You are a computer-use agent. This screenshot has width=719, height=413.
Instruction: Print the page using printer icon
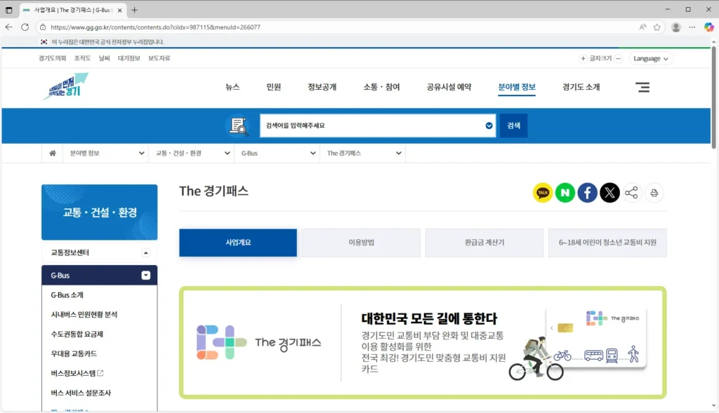654,192
